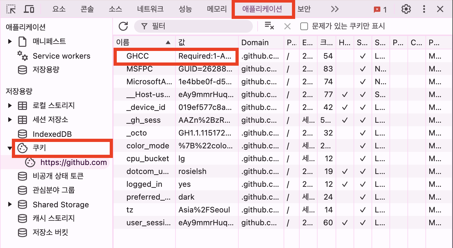Click the 캐시 스토리지 database icon

click(22, 219)
